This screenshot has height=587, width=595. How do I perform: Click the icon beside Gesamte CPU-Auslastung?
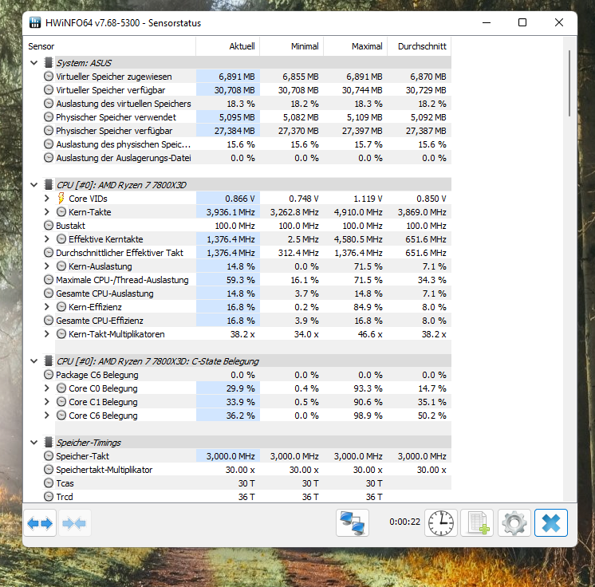click(49, 293)
